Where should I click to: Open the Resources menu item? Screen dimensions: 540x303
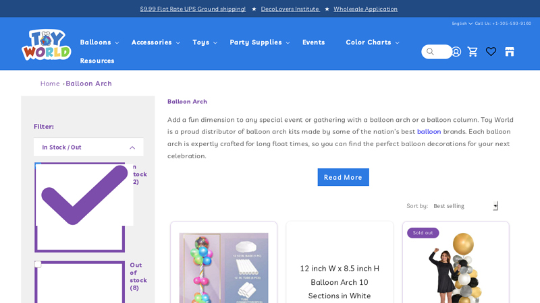pos(97,61)
